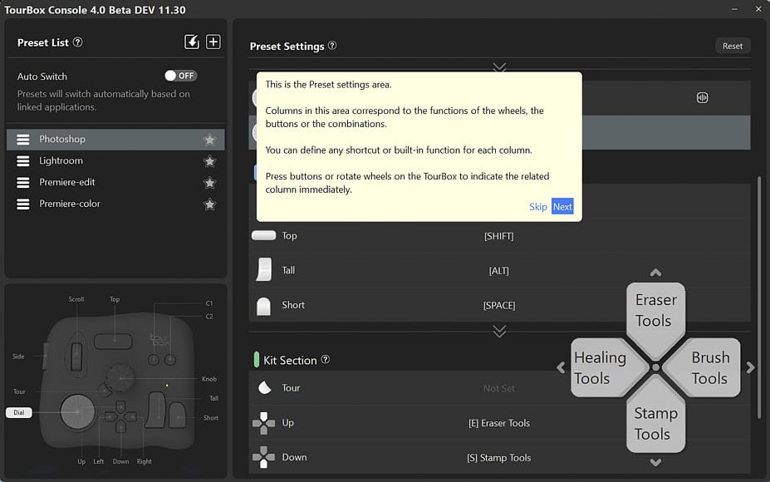Click the Lightroom preset drag-handle icon
Viewport: 770px width, 482px height.
23,160
